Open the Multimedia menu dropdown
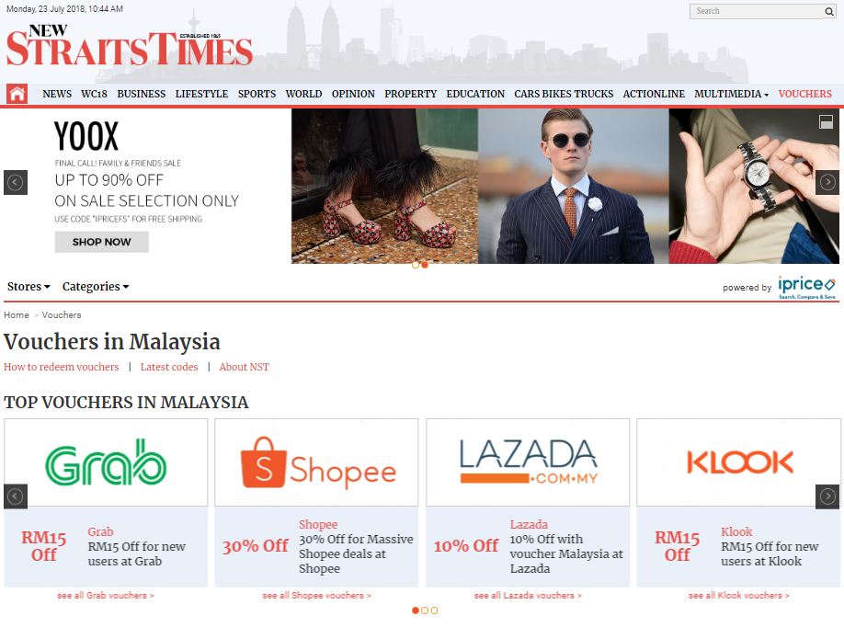Screen dimensions: 844x627 coord(731,94)
